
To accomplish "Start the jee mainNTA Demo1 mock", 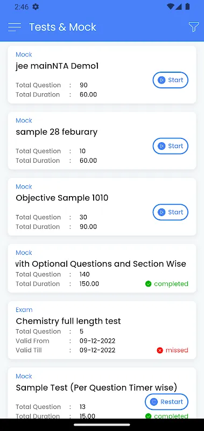I will click(171, 80).
